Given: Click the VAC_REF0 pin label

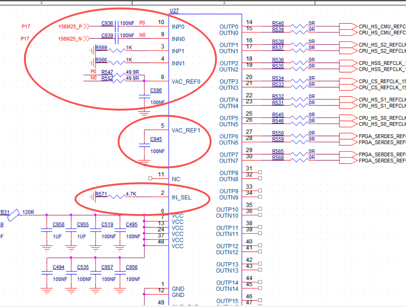Looking at the screenshot, I should [x=186, y=82].
